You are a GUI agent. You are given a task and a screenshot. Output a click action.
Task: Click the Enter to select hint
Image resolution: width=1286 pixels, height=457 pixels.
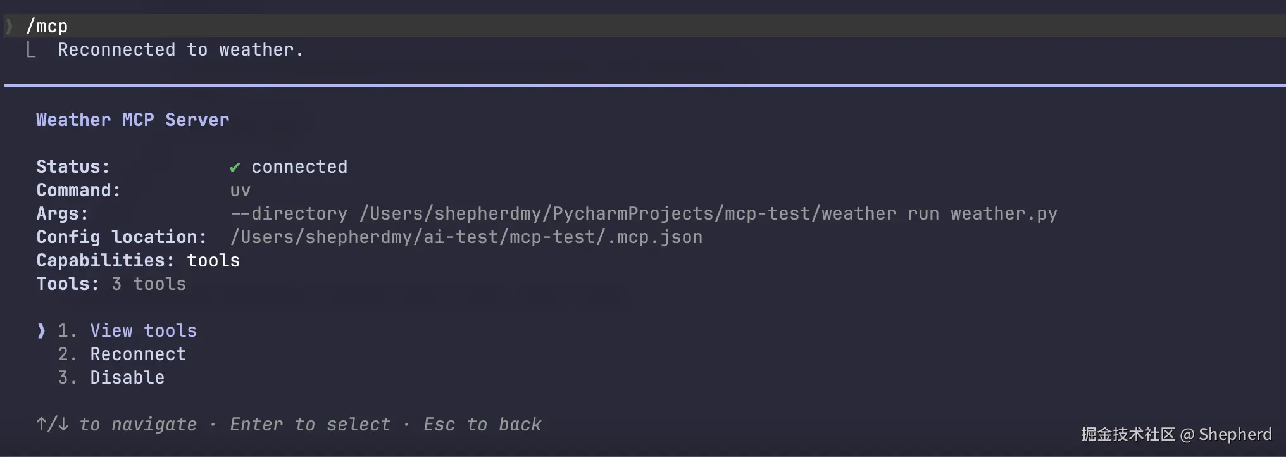click(310, 424)
